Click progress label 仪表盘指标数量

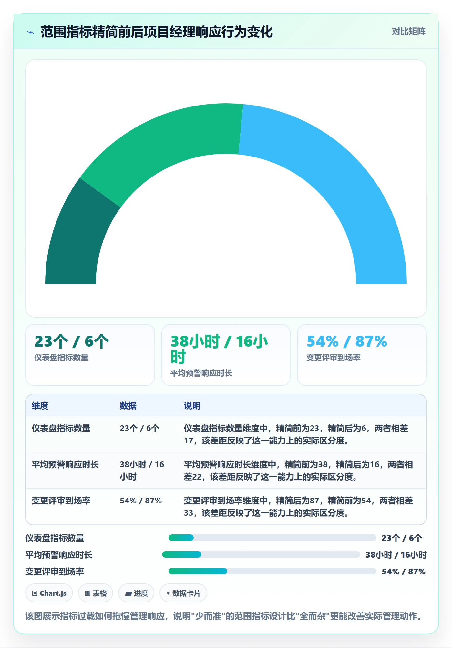point(55,538)
